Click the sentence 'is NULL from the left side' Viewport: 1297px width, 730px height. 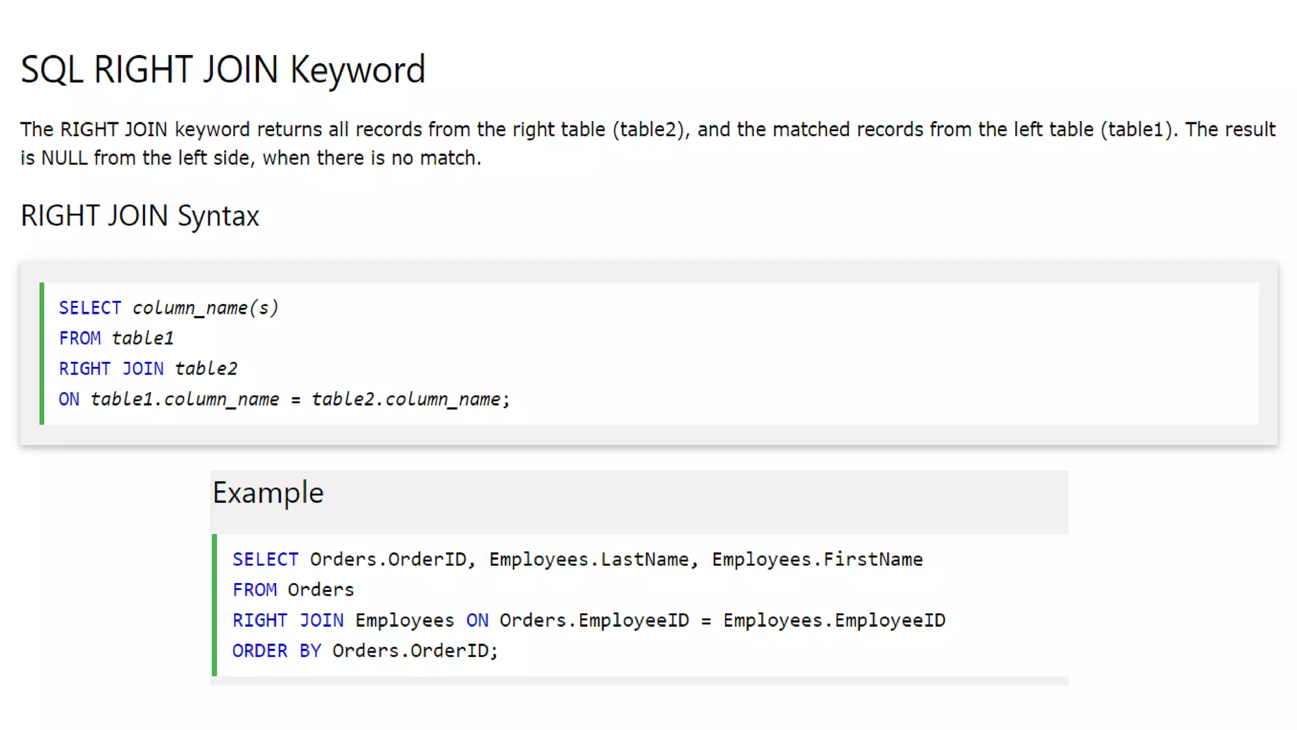pos(251,158)
